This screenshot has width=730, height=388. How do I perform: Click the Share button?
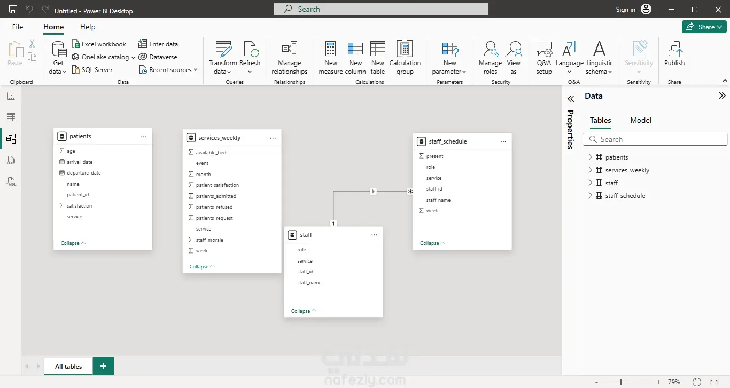(704, 27)
